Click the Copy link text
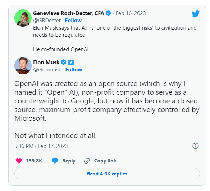This screenshot has width=210, height=191. (x=105, y=161)
